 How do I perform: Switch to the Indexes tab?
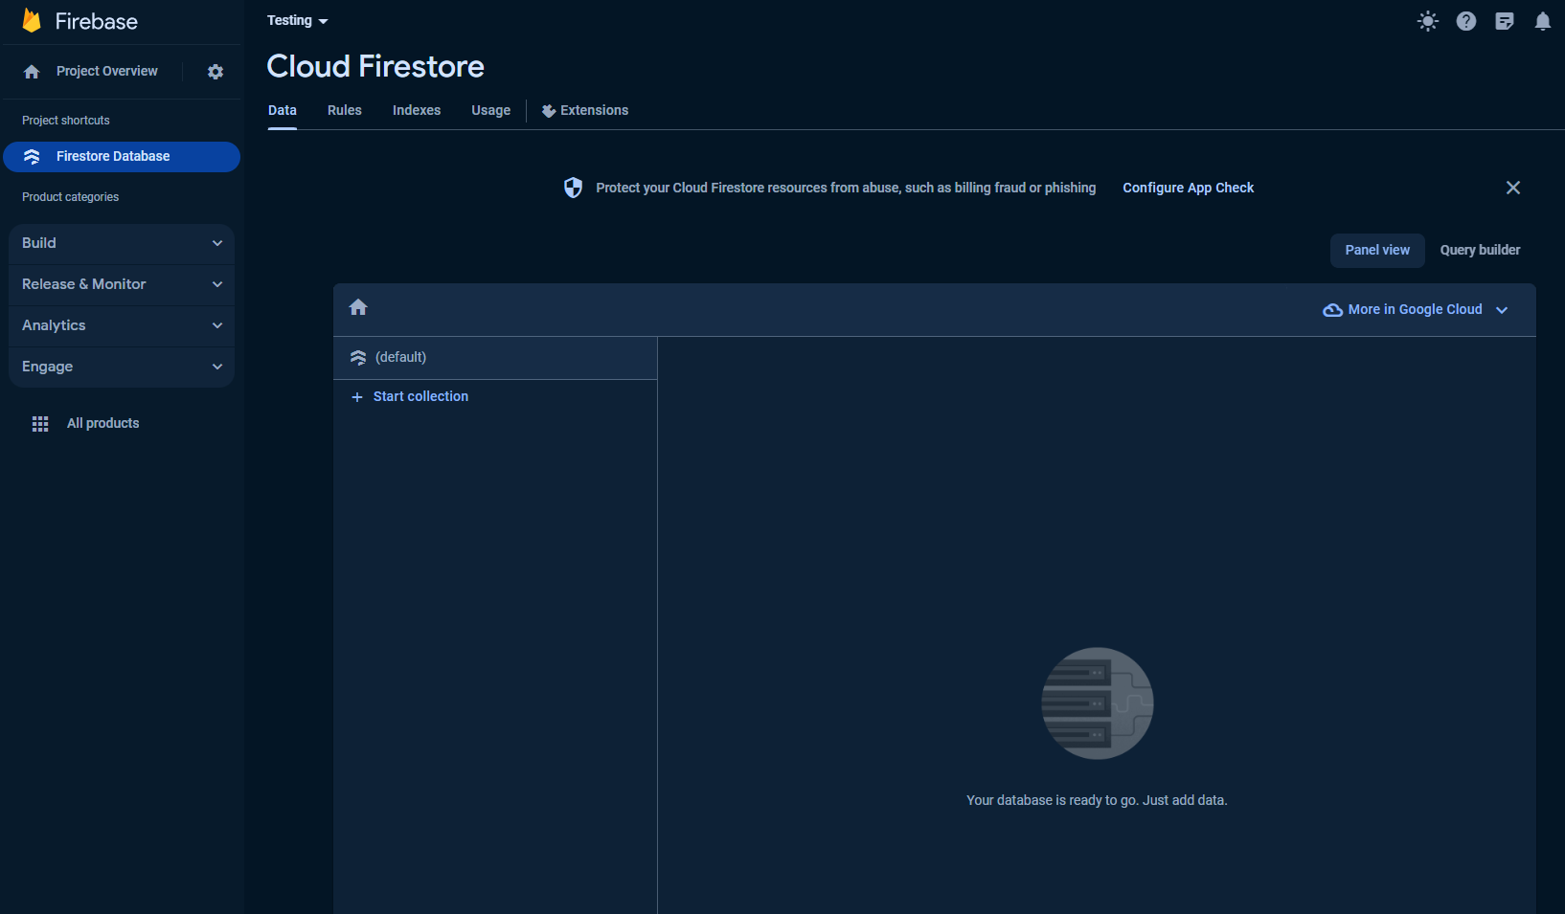tap(417, 110)
